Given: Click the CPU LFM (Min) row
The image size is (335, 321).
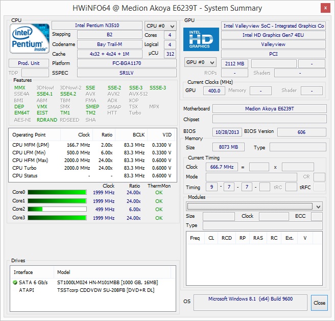Looking at the screenshot, I should tap(92, 153).
